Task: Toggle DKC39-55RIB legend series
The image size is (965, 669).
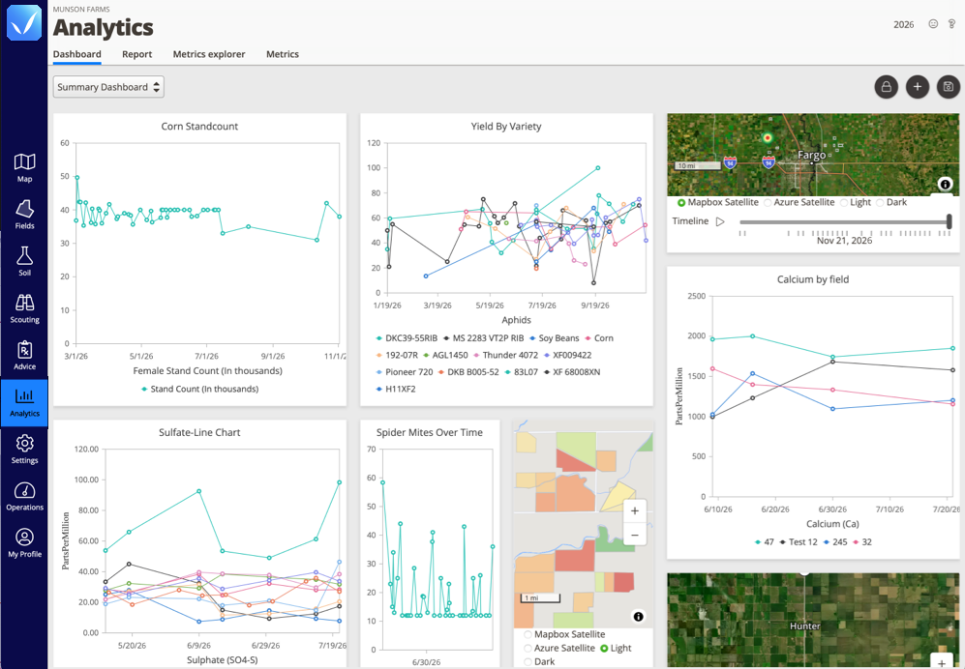Action: click(x=407, y=338)
